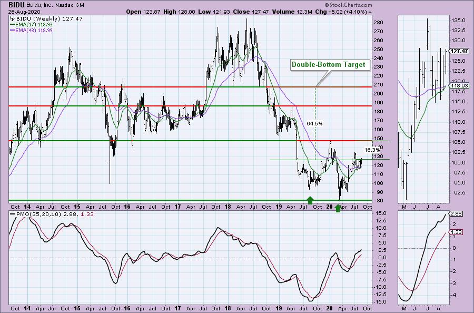Click the green up arrow near 2020 bottom

pos(338,208)
